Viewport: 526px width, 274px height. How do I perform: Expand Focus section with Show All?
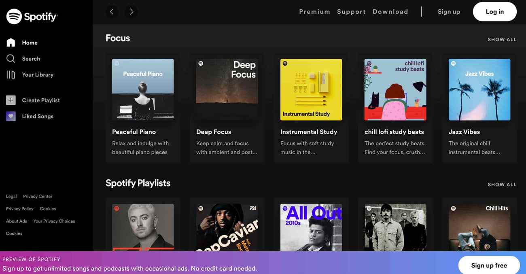pos(502,40)
